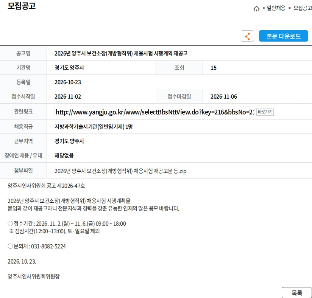
Task: Select the announcement title 2026년 양주시 보건소장 재공고
Action: click(x=121, y=53)
